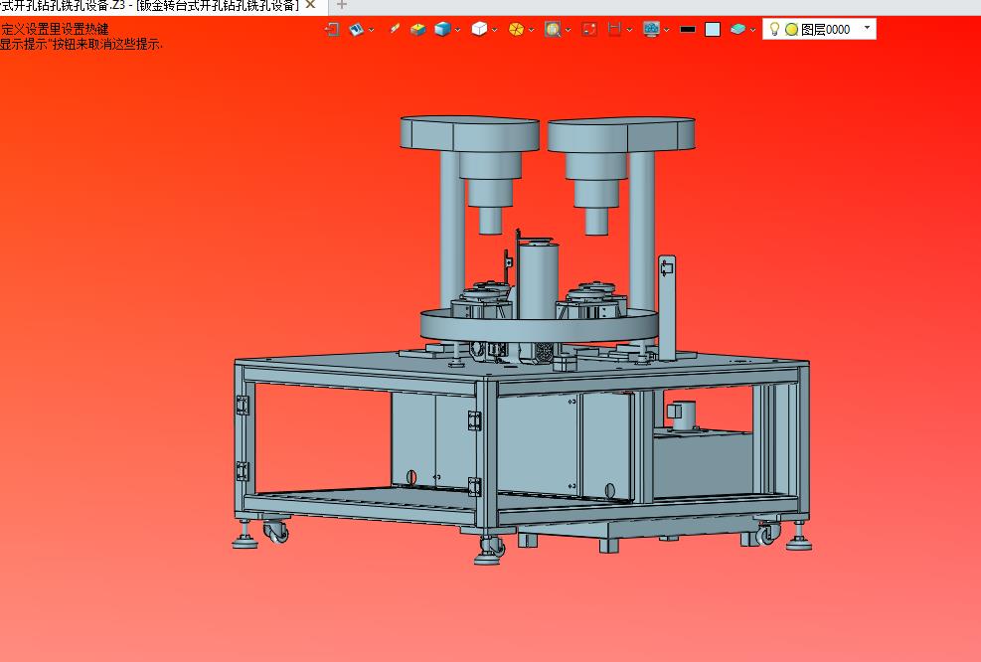
Task: Click the rotary turntable disc of the model
Action: 539,325
